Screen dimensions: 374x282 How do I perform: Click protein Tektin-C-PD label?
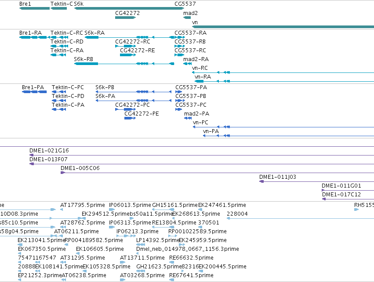pos(68,96)
